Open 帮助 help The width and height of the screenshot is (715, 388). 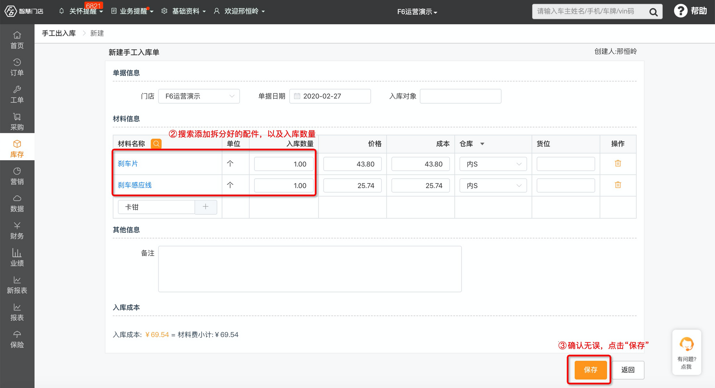coord(690,11)
